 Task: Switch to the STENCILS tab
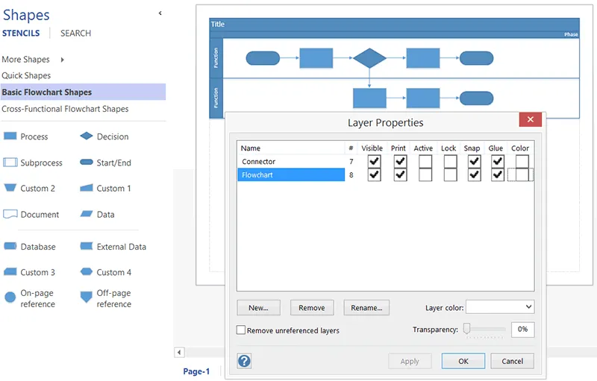[21, 33]
